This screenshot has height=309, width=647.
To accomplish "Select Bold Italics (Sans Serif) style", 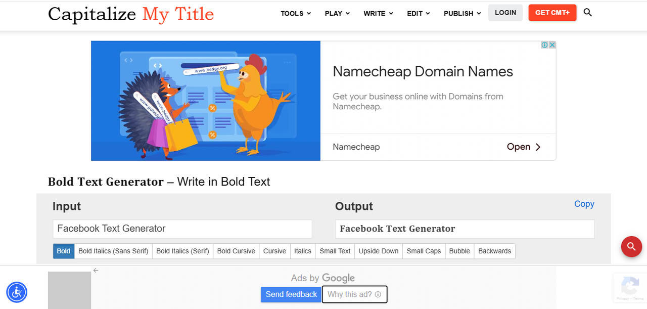I will 113,251.
